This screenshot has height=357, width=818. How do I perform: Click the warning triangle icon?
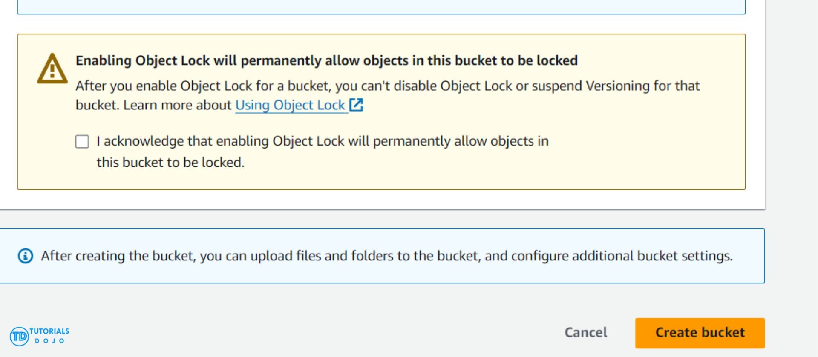tap(52, 69)
